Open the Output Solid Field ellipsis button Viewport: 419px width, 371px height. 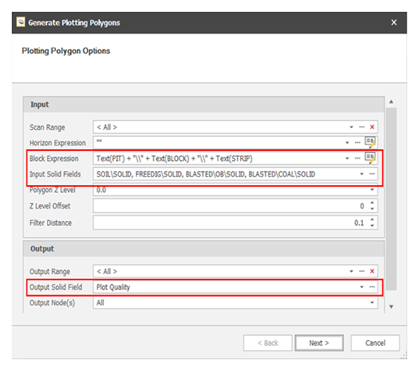point(372,287)
